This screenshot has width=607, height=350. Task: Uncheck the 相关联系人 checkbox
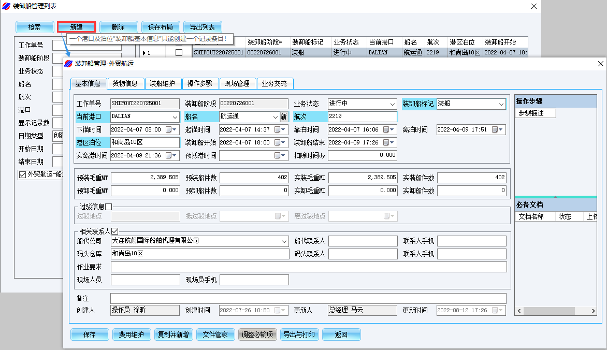pos(114,231)
